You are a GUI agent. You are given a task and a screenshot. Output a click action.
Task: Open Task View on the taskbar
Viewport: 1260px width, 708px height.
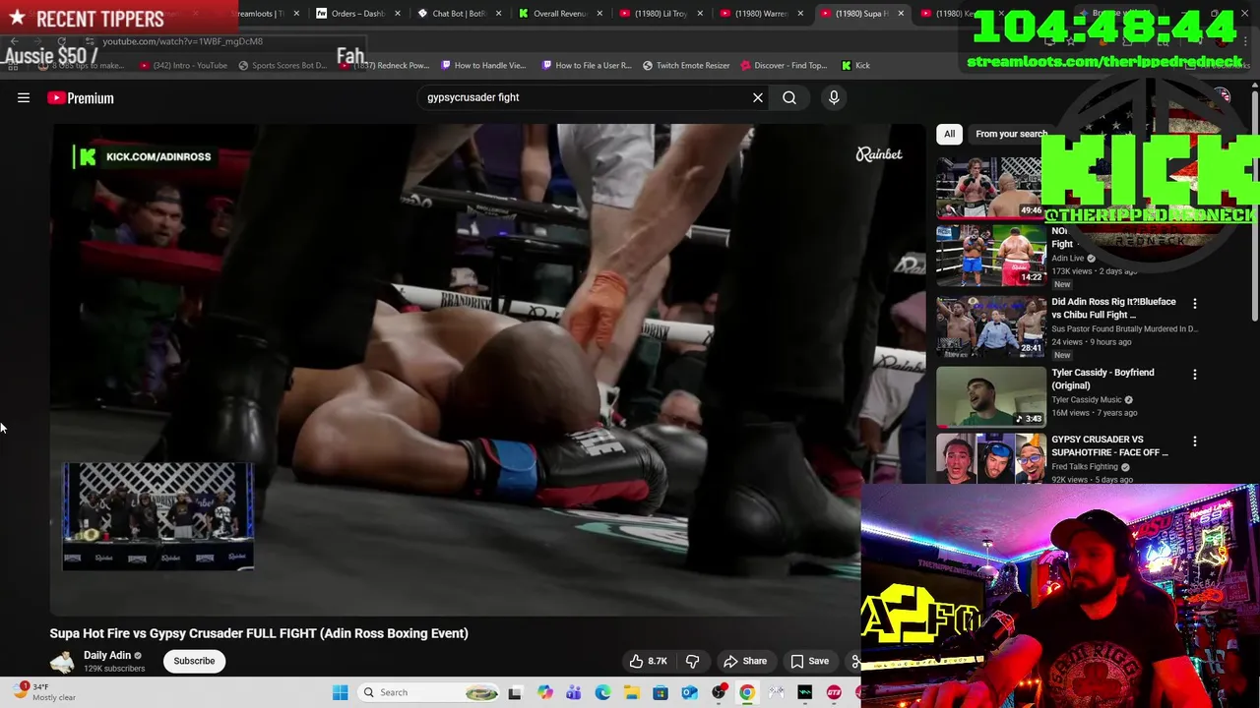515,692
